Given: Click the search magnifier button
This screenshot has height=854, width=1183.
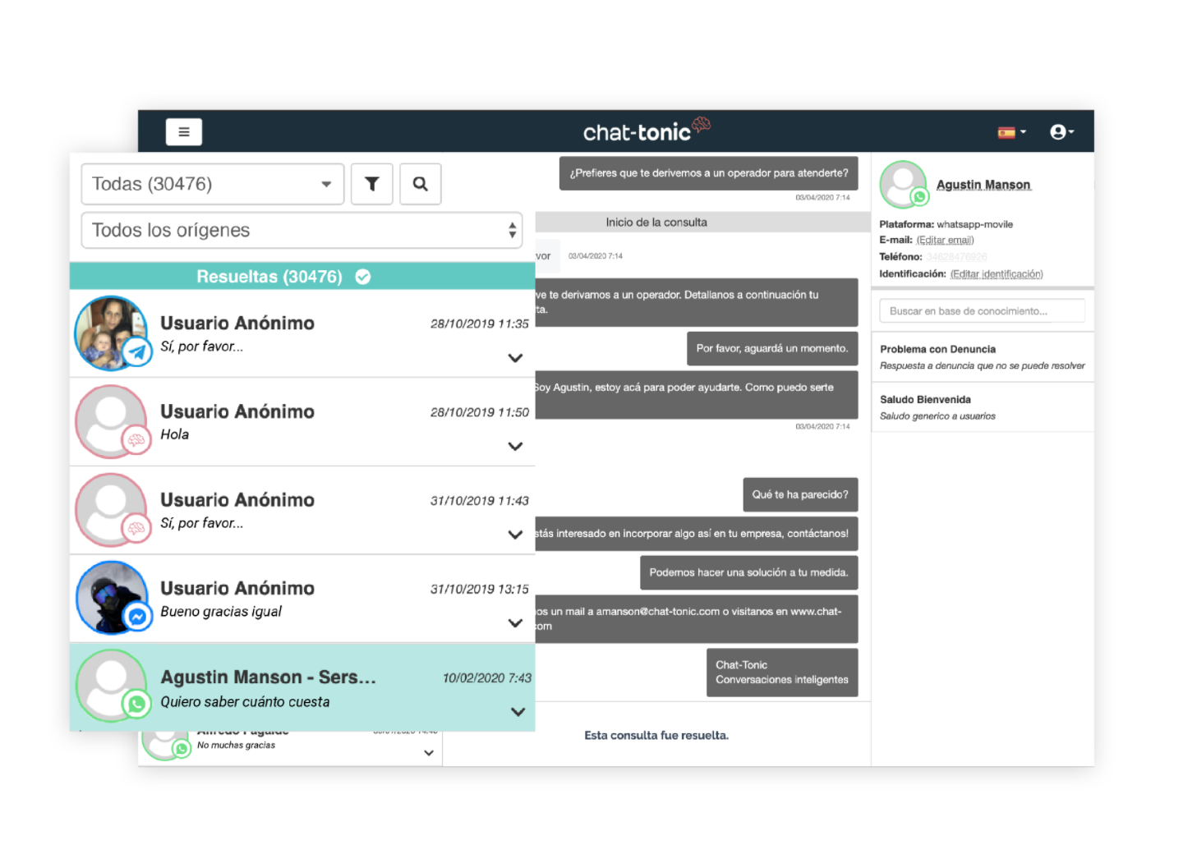Looking at the screenshot, I should click(x=421, y=184).
